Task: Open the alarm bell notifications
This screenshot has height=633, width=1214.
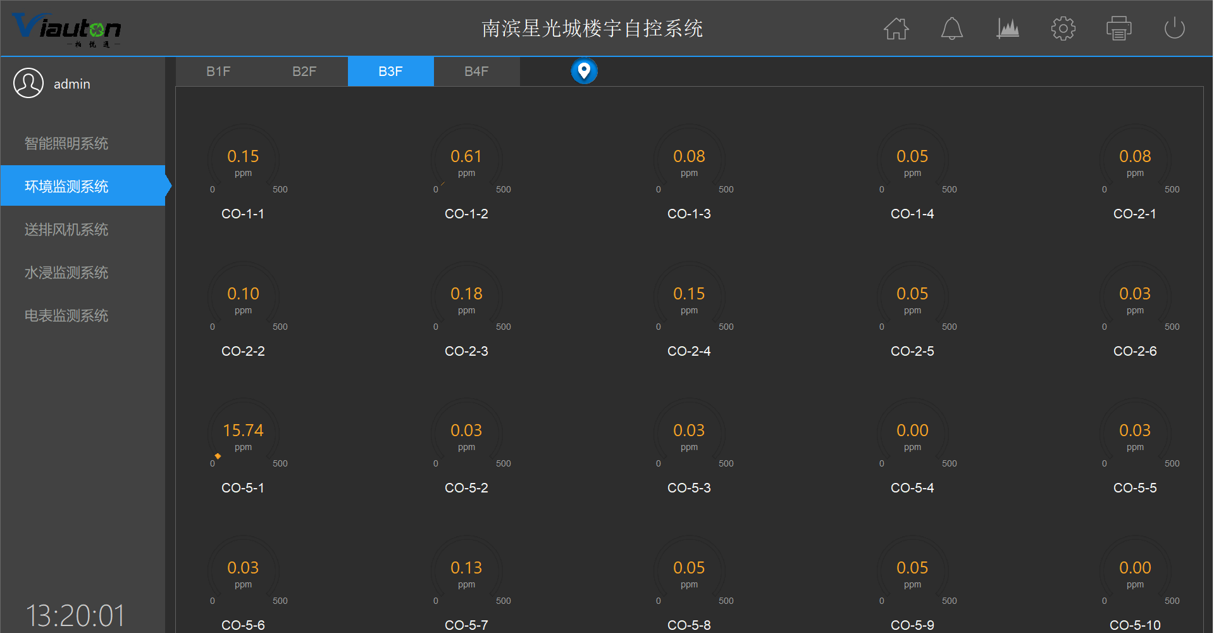Action: [x=951, y=28]
